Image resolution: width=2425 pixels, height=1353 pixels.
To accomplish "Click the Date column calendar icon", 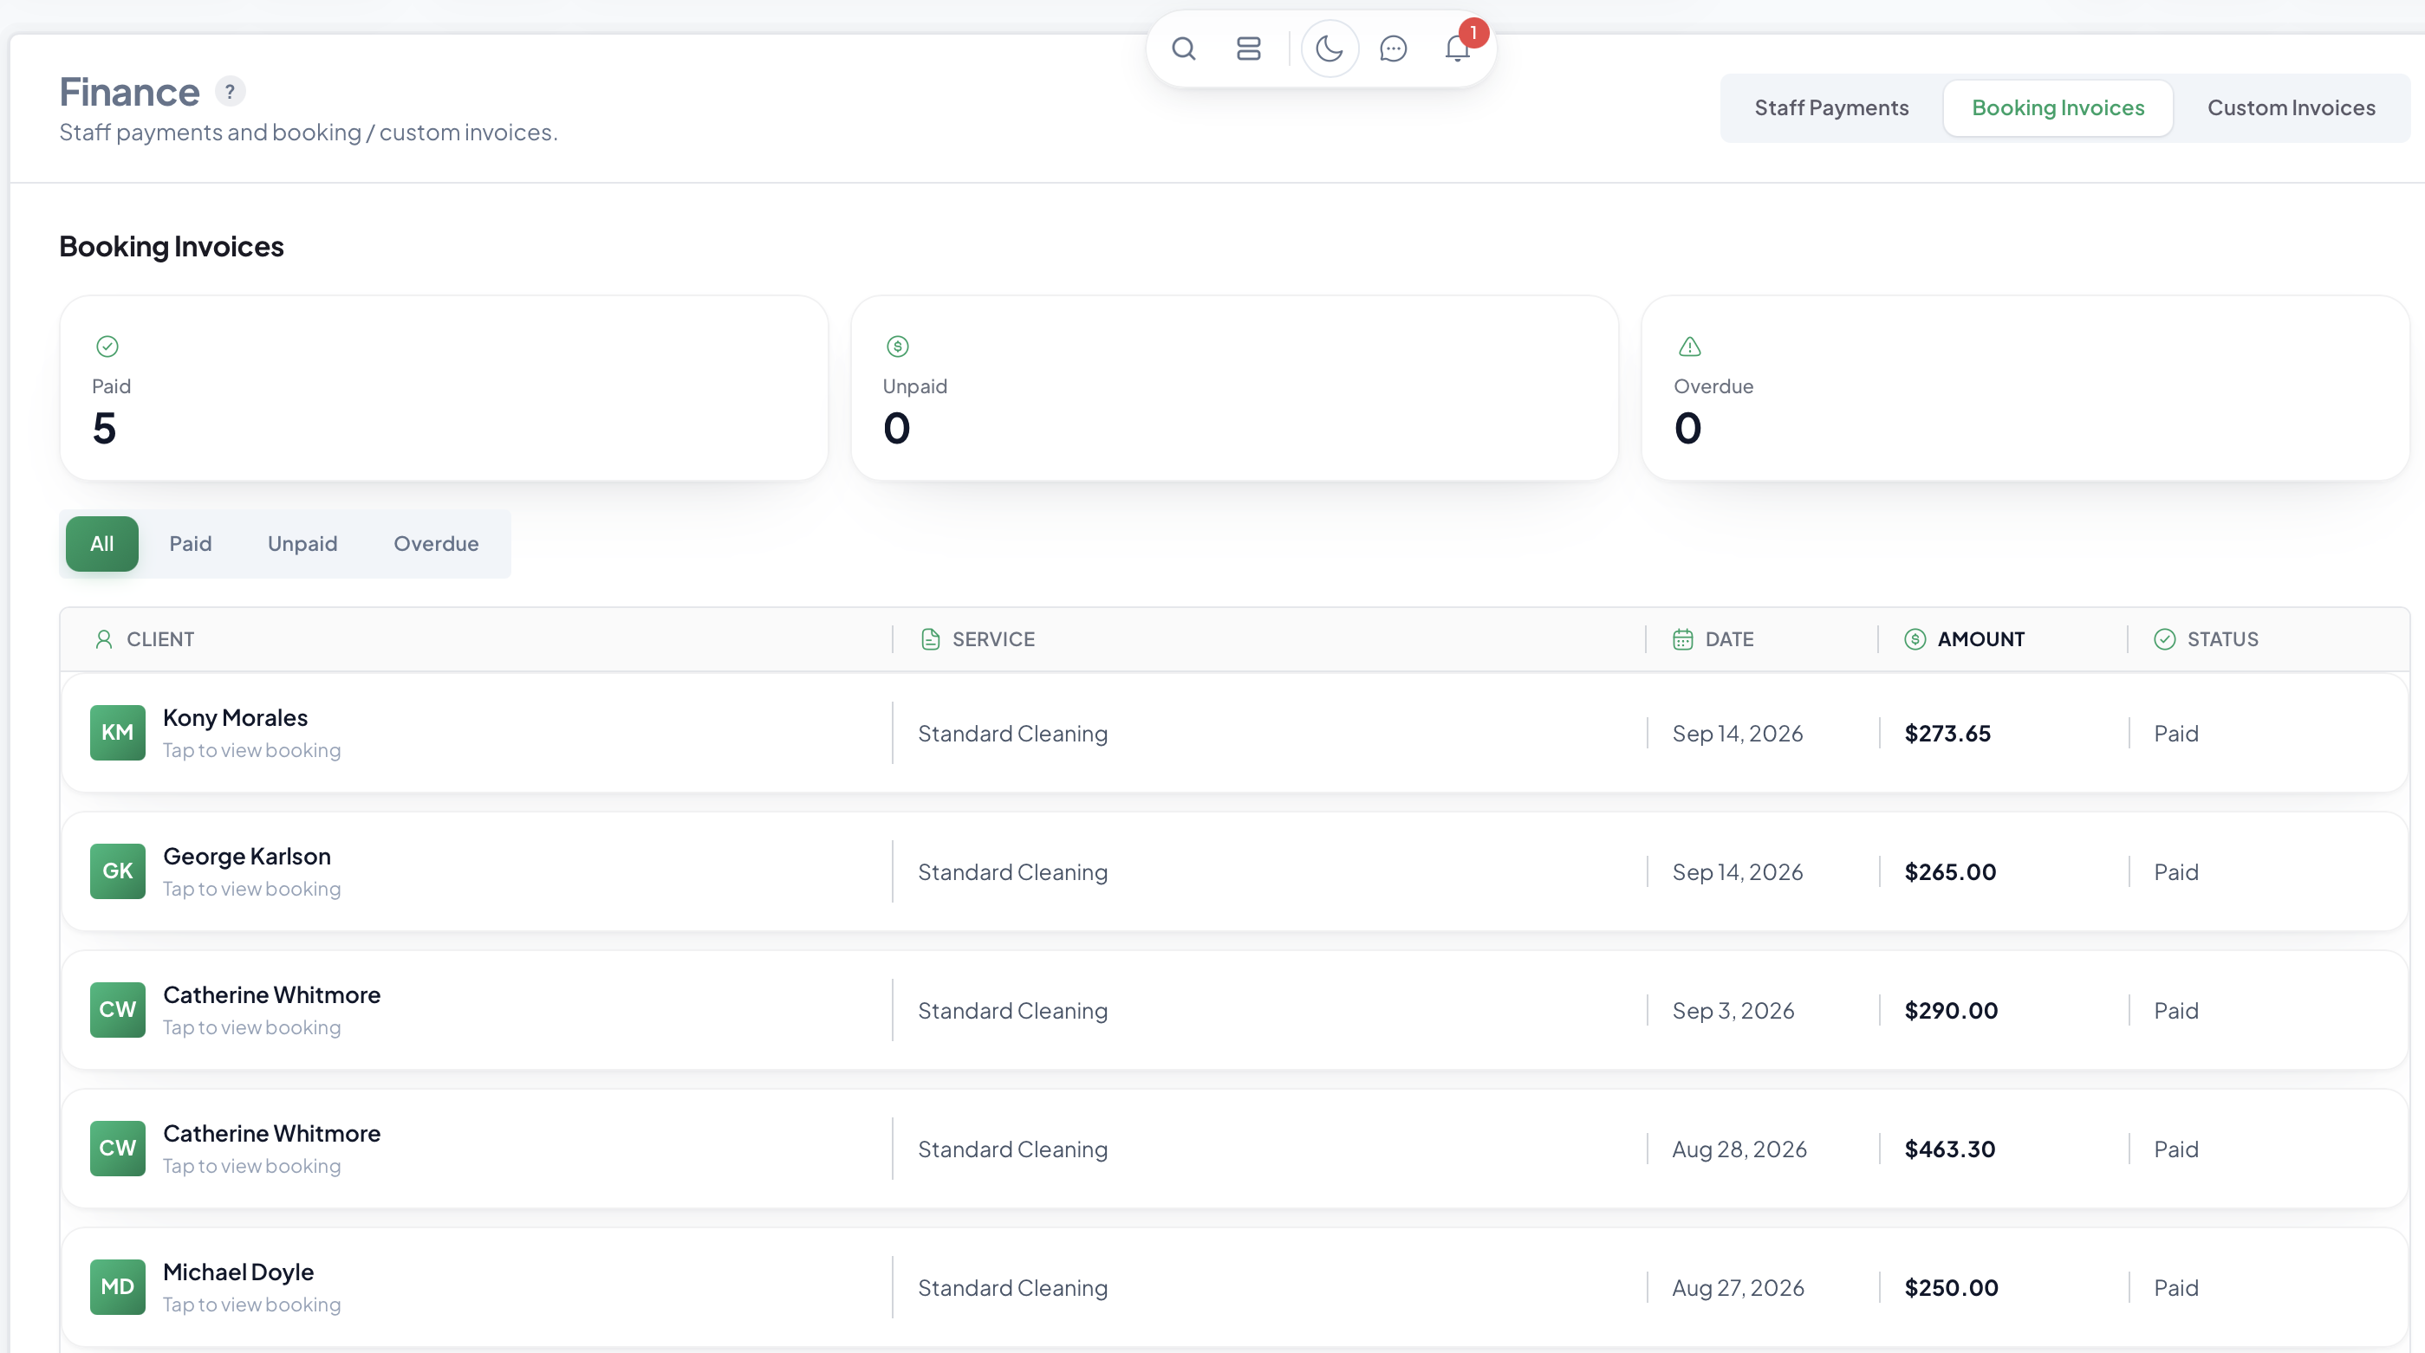I will 1682,640.
